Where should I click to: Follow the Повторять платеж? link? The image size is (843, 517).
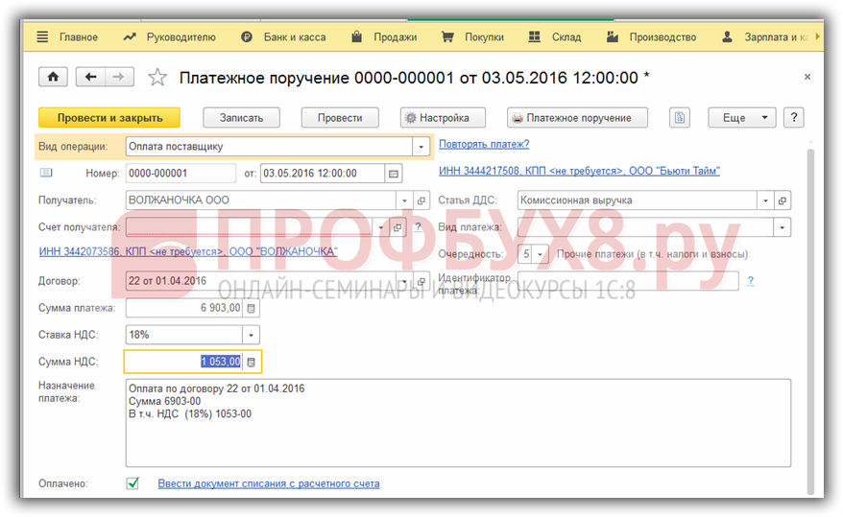484,144
